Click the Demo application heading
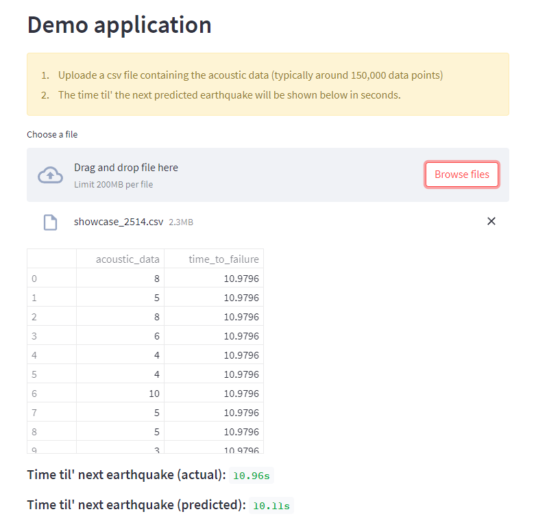Viewport: 536px width, 527px height. 119,25
